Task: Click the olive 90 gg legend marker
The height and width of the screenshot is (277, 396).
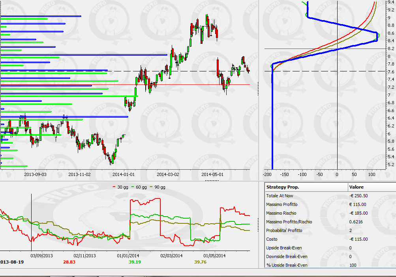Action: [x=151, y=187]
